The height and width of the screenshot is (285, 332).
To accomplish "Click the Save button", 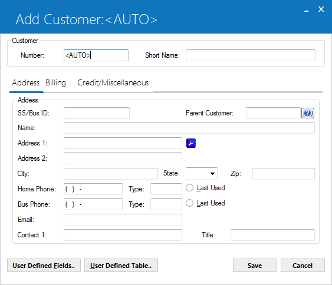I will click(x=255, y=266).
